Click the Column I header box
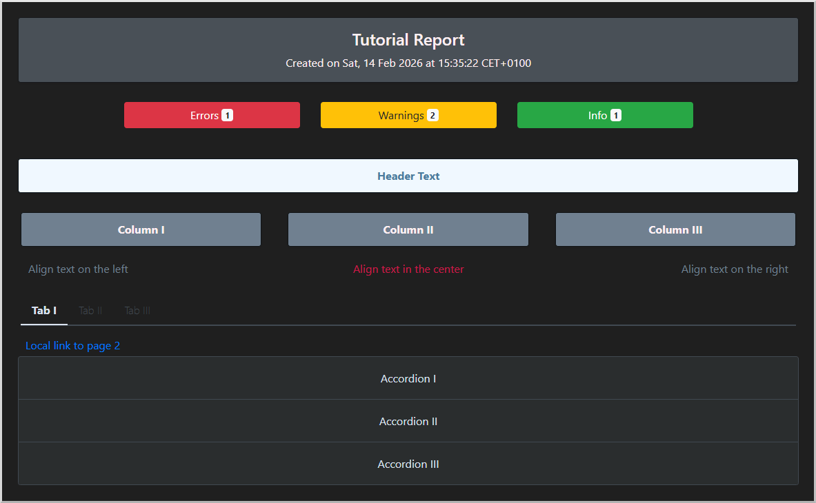 (141, 229)
